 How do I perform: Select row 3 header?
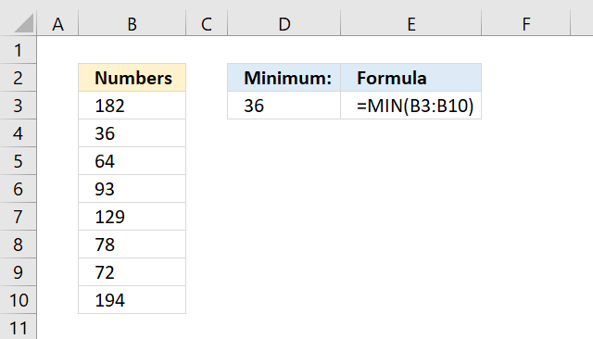[x=19, y=106]
